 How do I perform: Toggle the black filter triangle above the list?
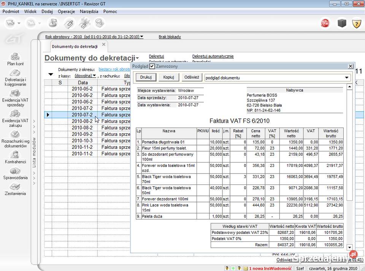[51, 74]
